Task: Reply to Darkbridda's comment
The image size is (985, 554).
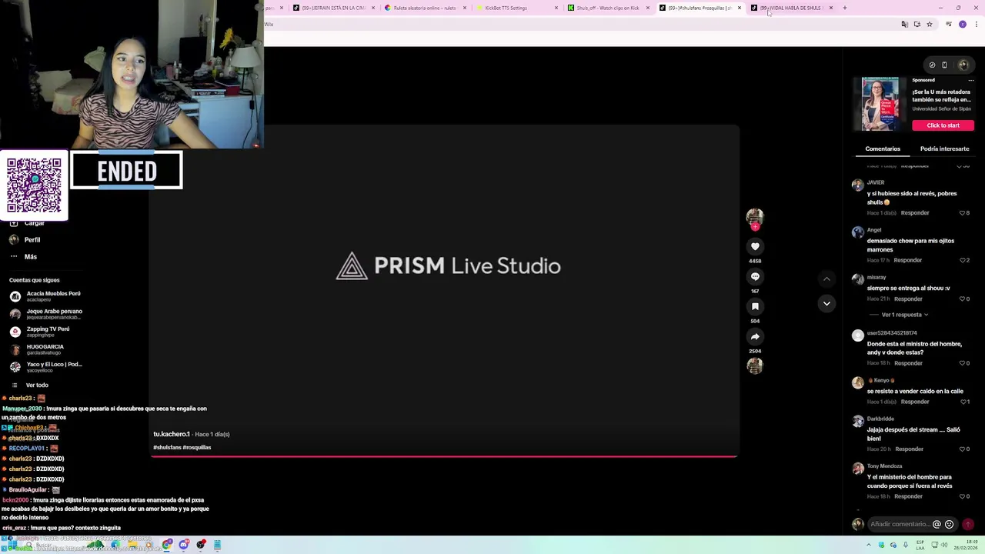Action: click(909, 449)
